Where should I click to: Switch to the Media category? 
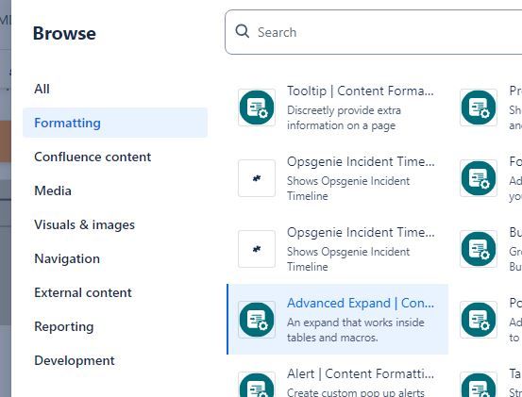click(53, 190)
